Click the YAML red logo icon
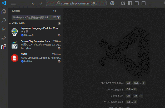The image size is (165, 108). coord(14,58)
